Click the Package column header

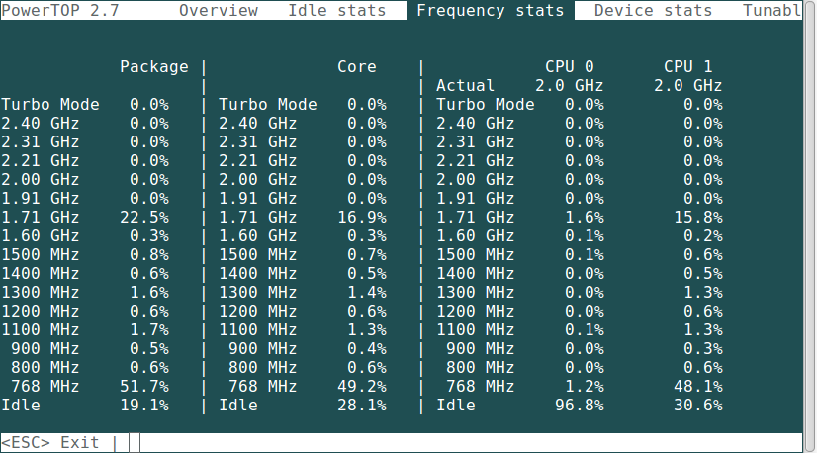[154, 66]
